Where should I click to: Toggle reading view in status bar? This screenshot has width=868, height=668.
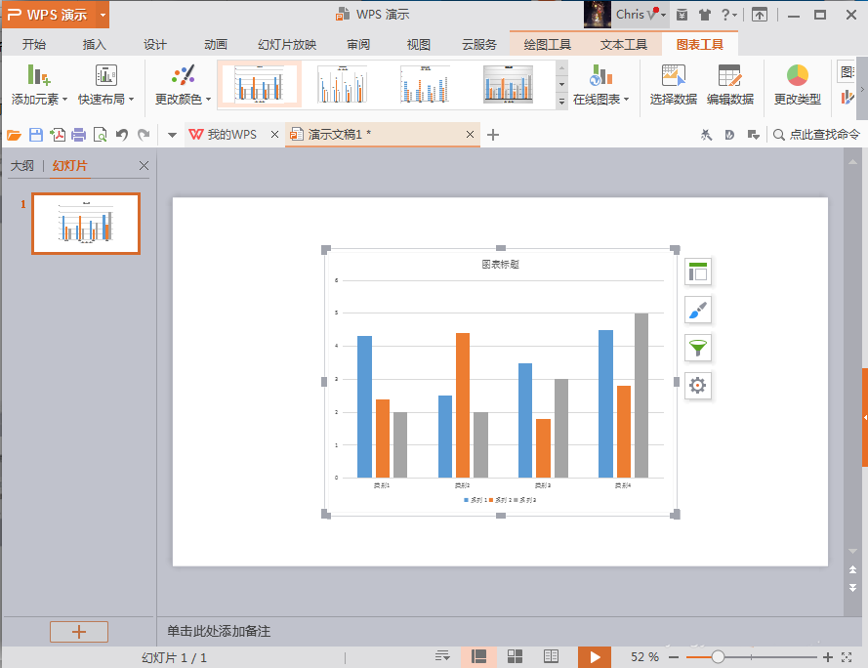(551, 657)
